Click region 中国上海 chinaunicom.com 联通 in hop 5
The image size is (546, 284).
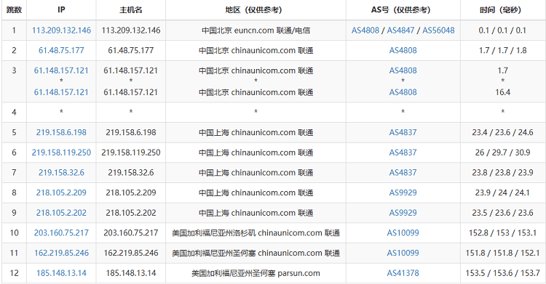click(256, 132)
